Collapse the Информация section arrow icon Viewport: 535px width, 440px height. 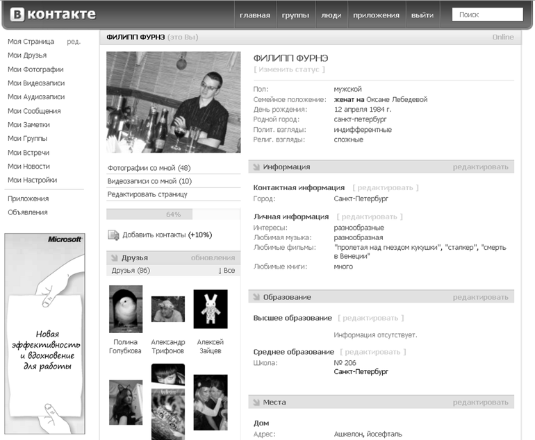256,167
